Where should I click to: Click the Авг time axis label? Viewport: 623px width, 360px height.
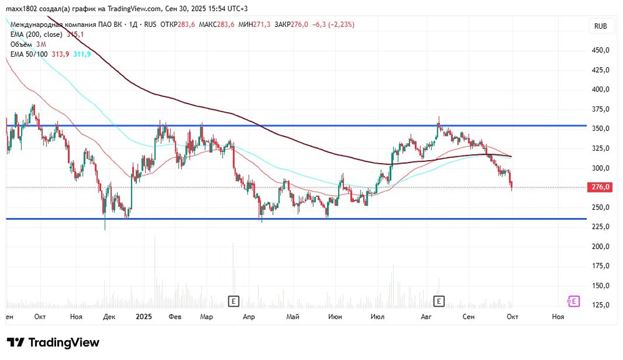426,316
